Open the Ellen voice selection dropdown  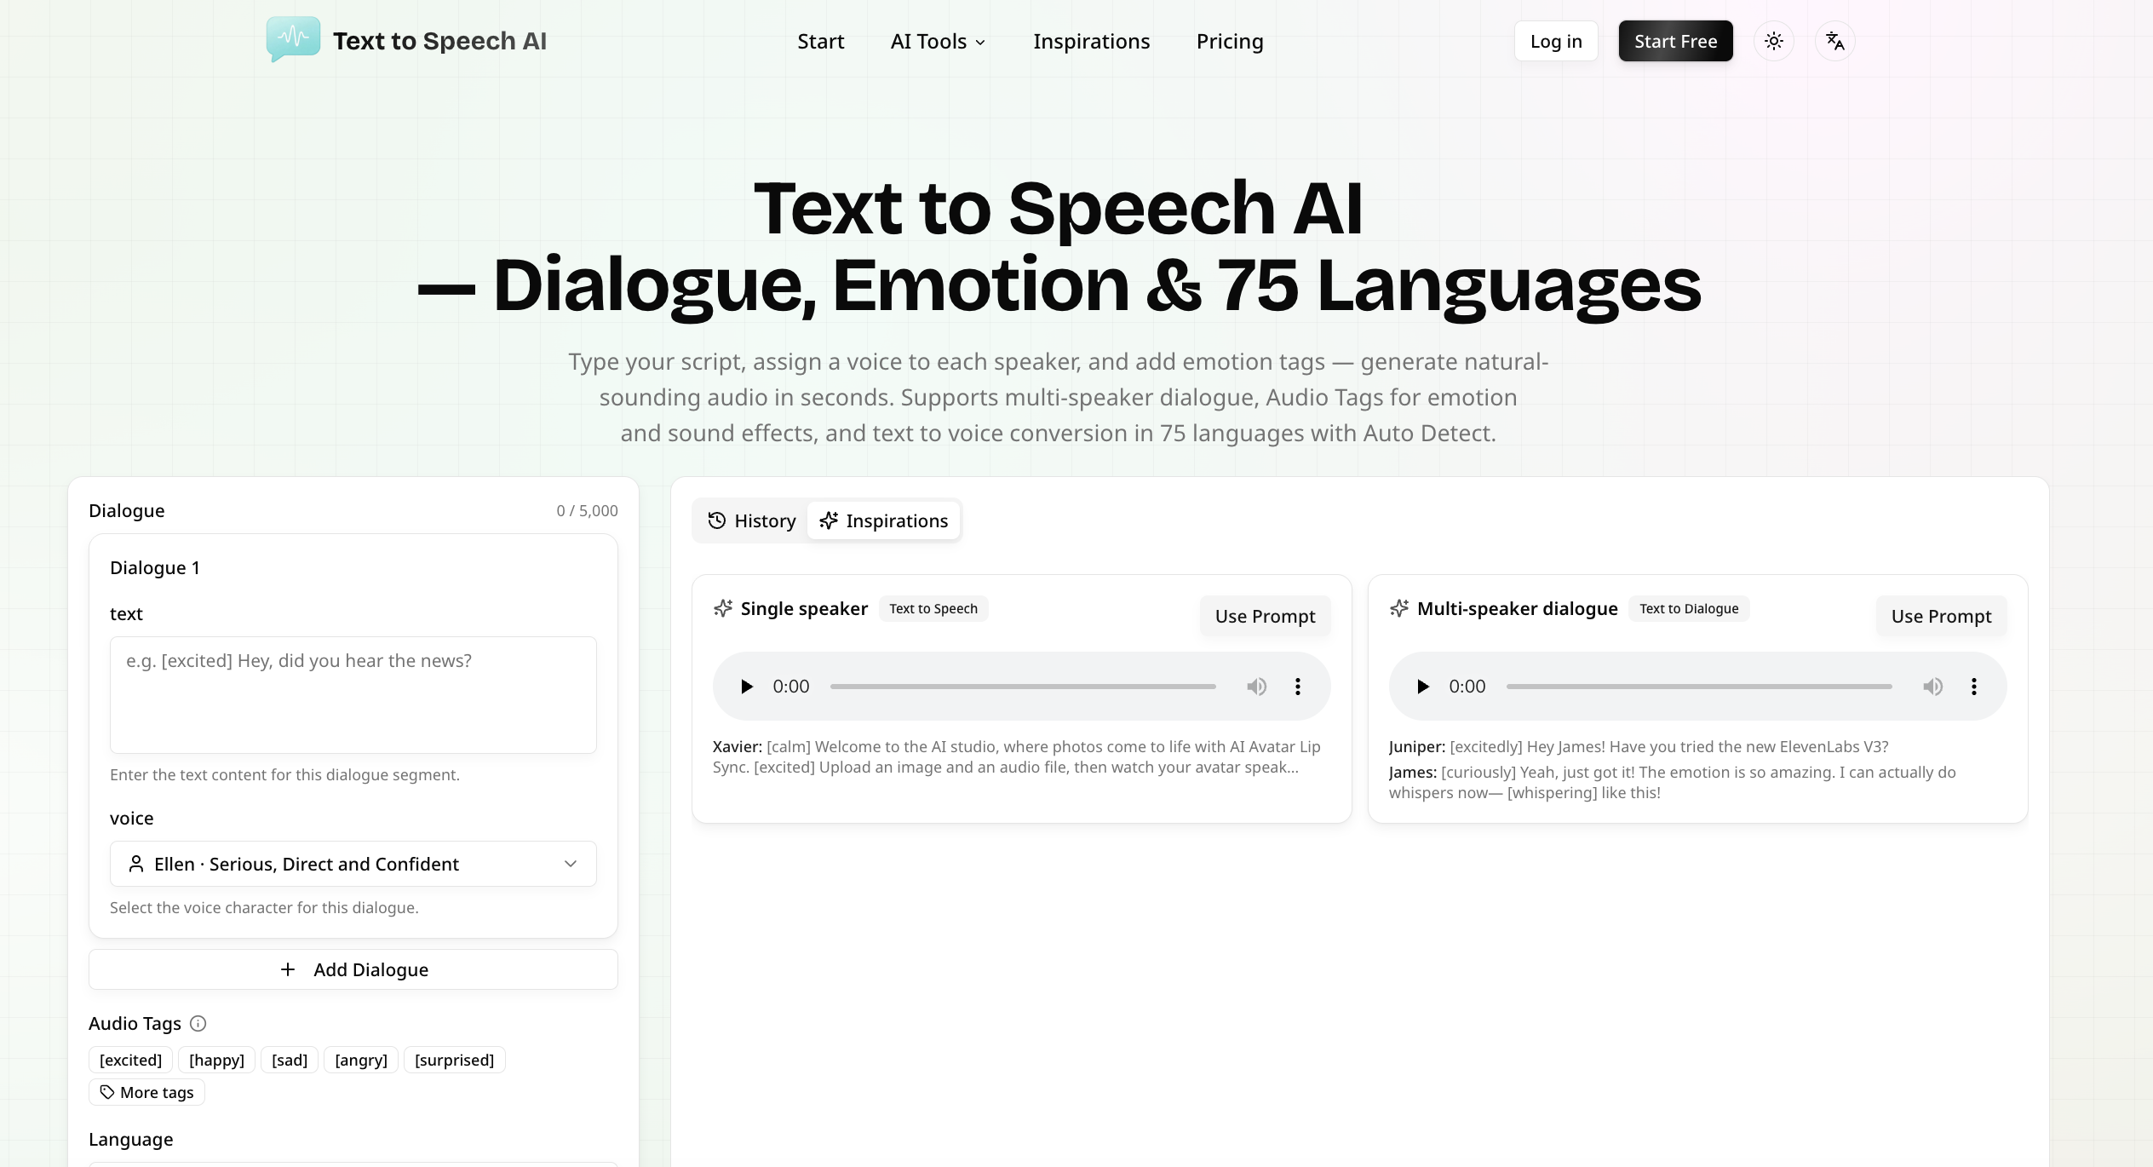point(353,864)
